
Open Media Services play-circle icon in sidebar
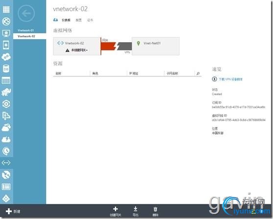[x=6, y=104]
